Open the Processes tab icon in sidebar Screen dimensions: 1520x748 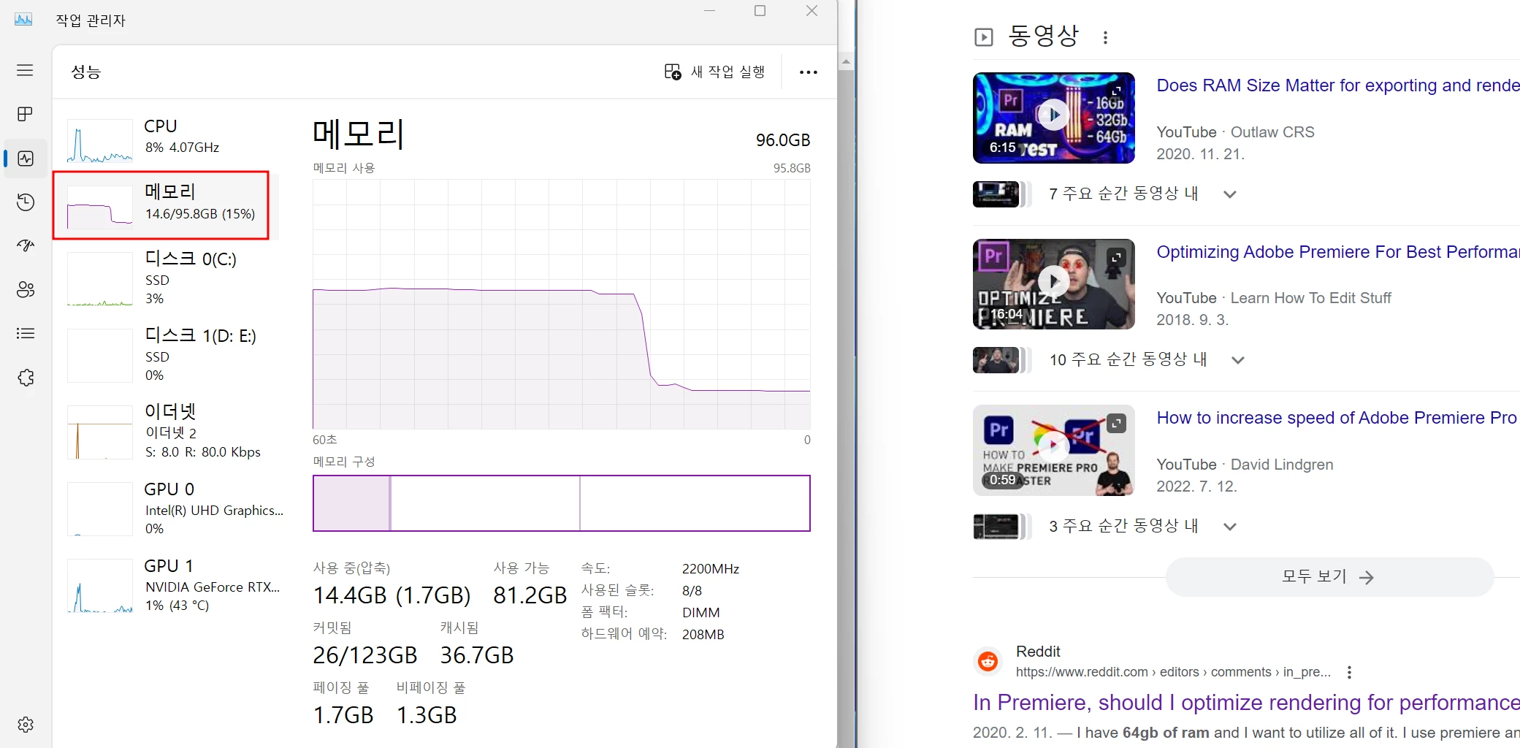(x=25, y=114)
